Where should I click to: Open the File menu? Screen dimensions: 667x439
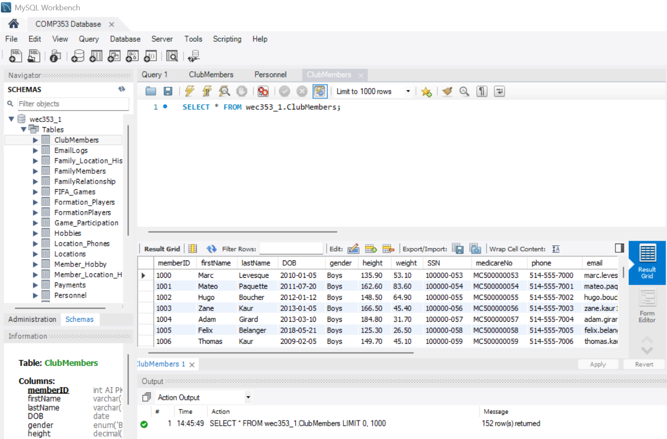(x=12, y=39)
